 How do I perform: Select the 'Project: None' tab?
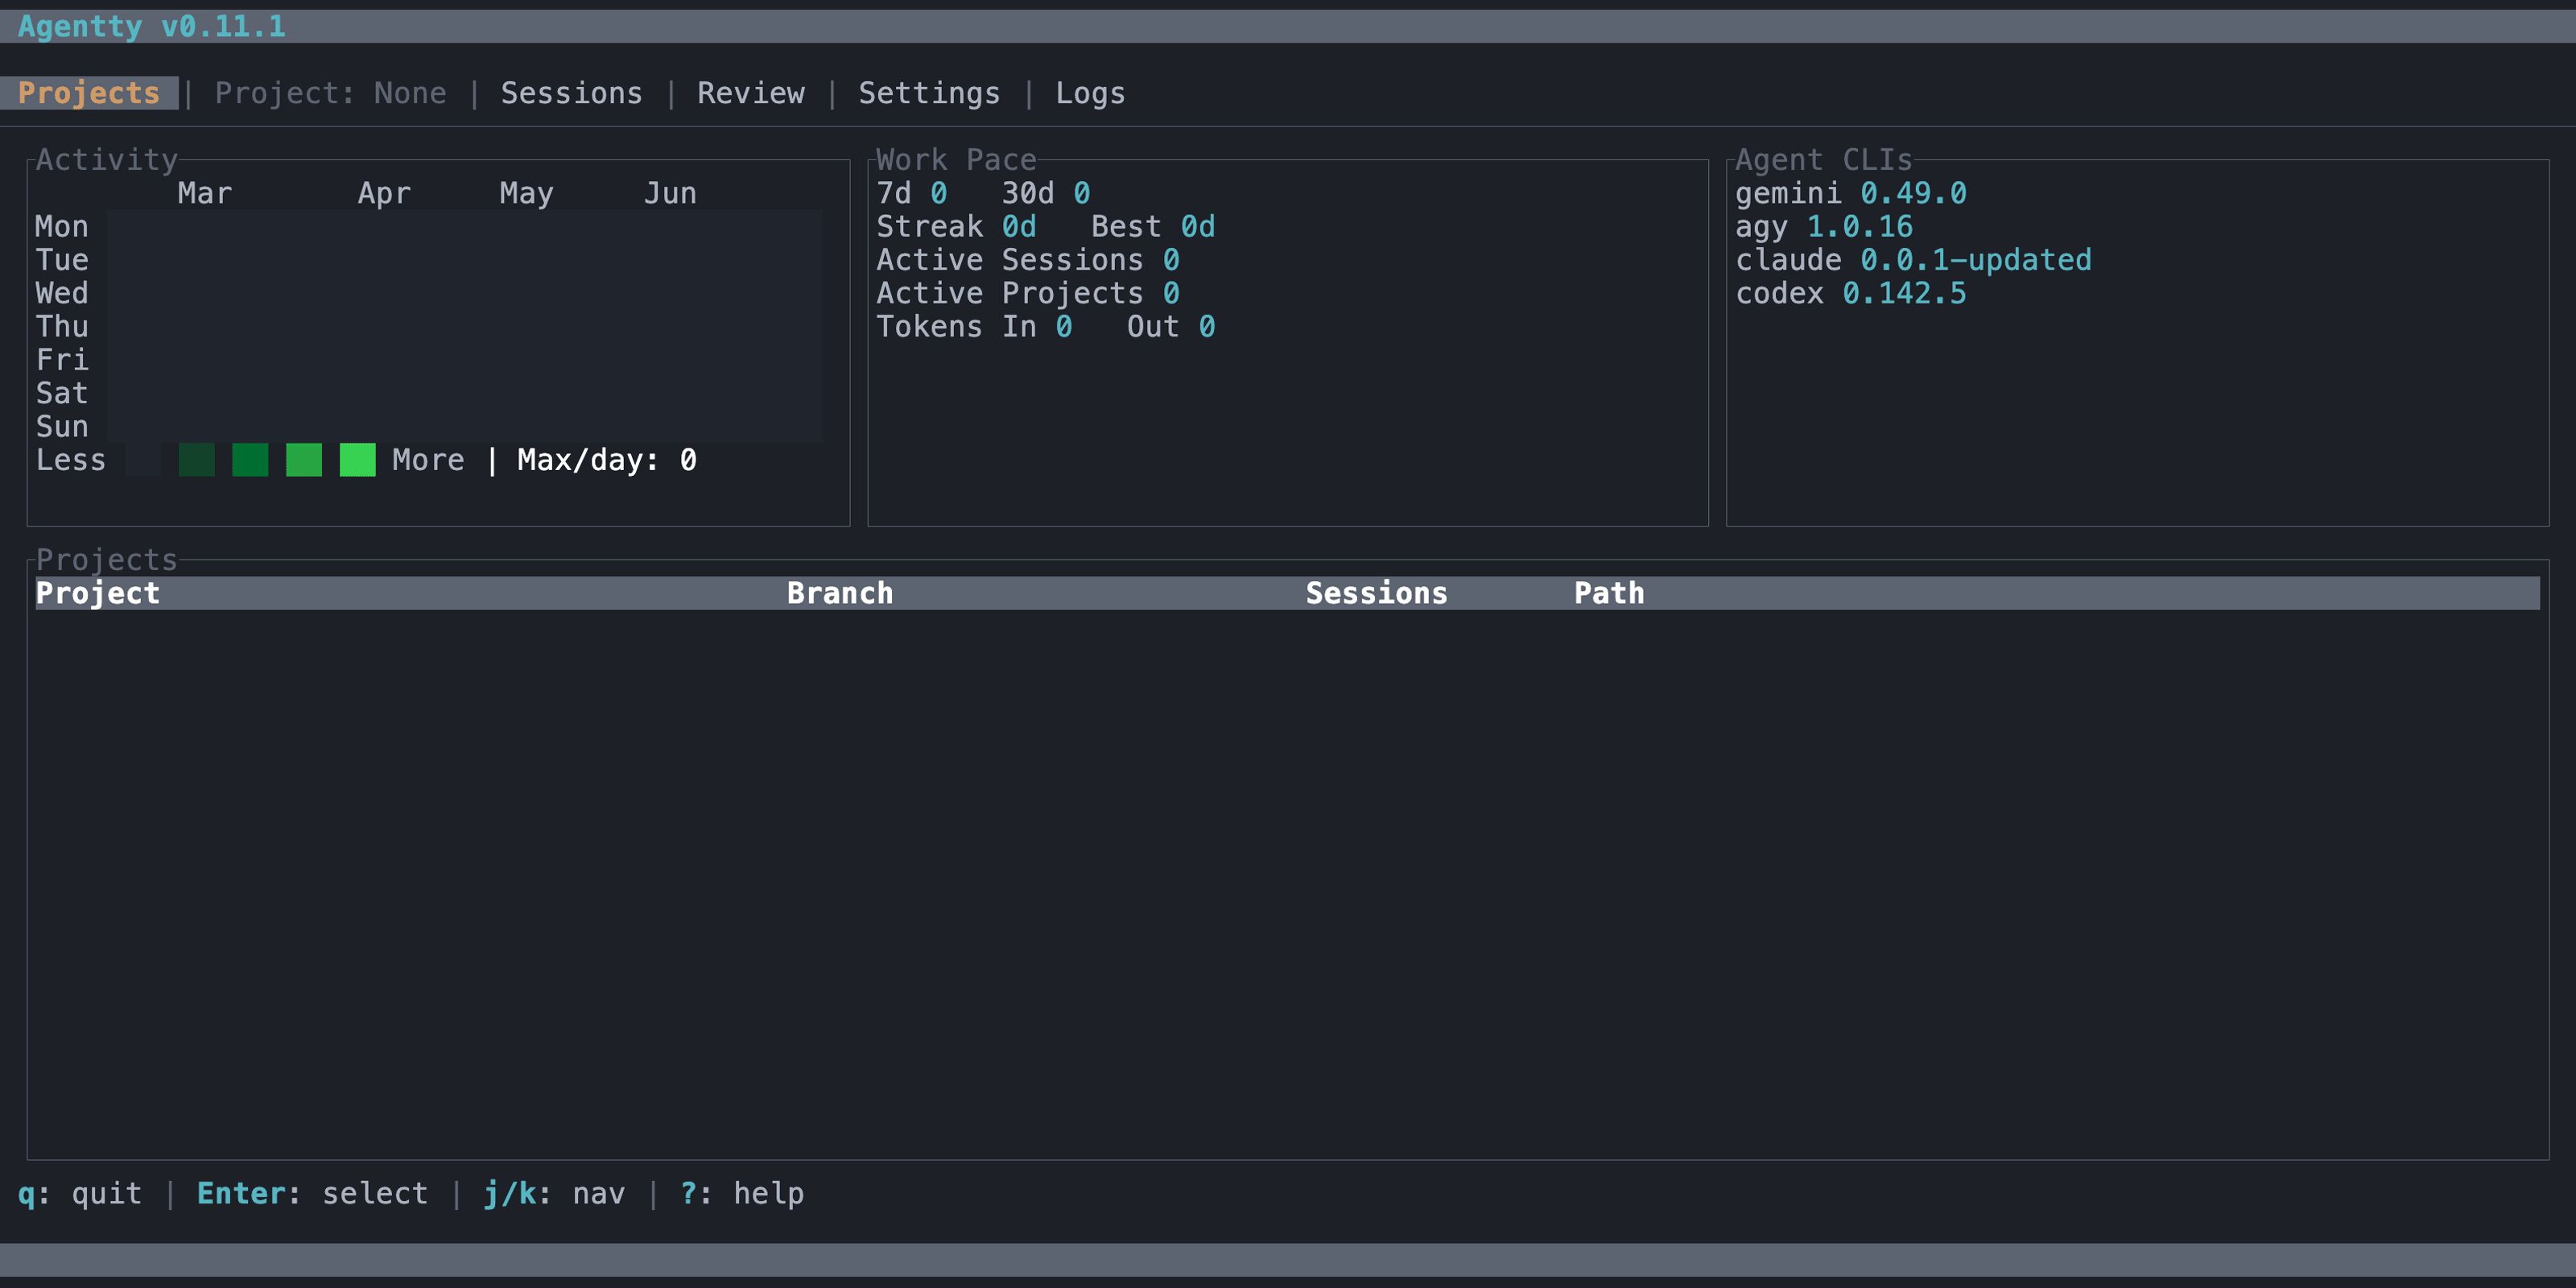[x=331, y=93]
